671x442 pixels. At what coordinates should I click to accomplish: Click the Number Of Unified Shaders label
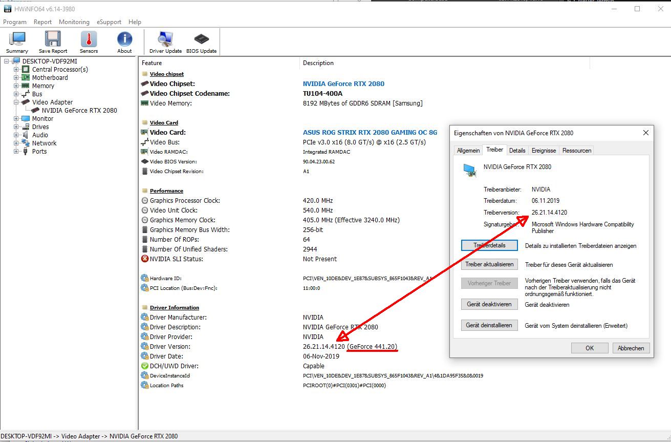click(189, 249)
